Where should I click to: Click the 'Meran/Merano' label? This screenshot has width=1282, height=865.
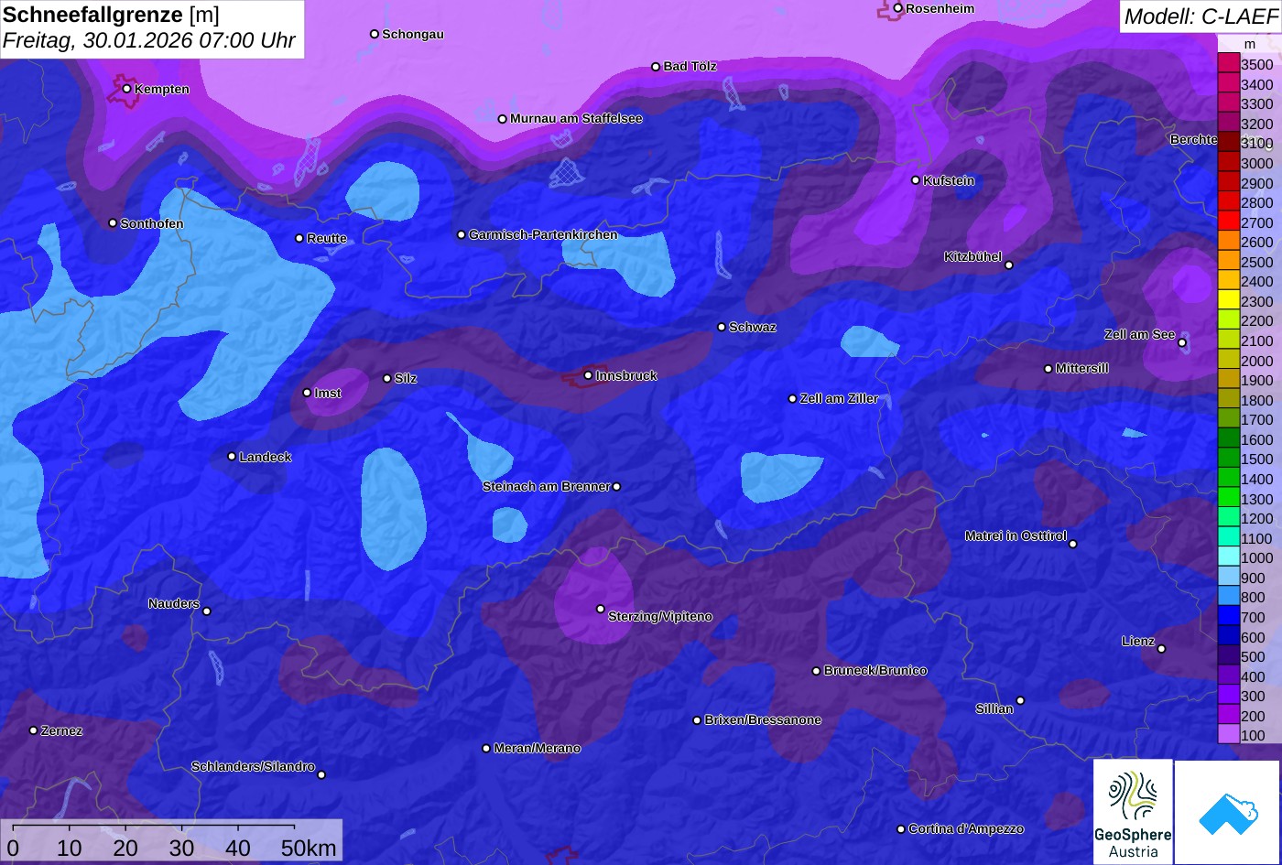pyautogui.click(x=538, y=749)
